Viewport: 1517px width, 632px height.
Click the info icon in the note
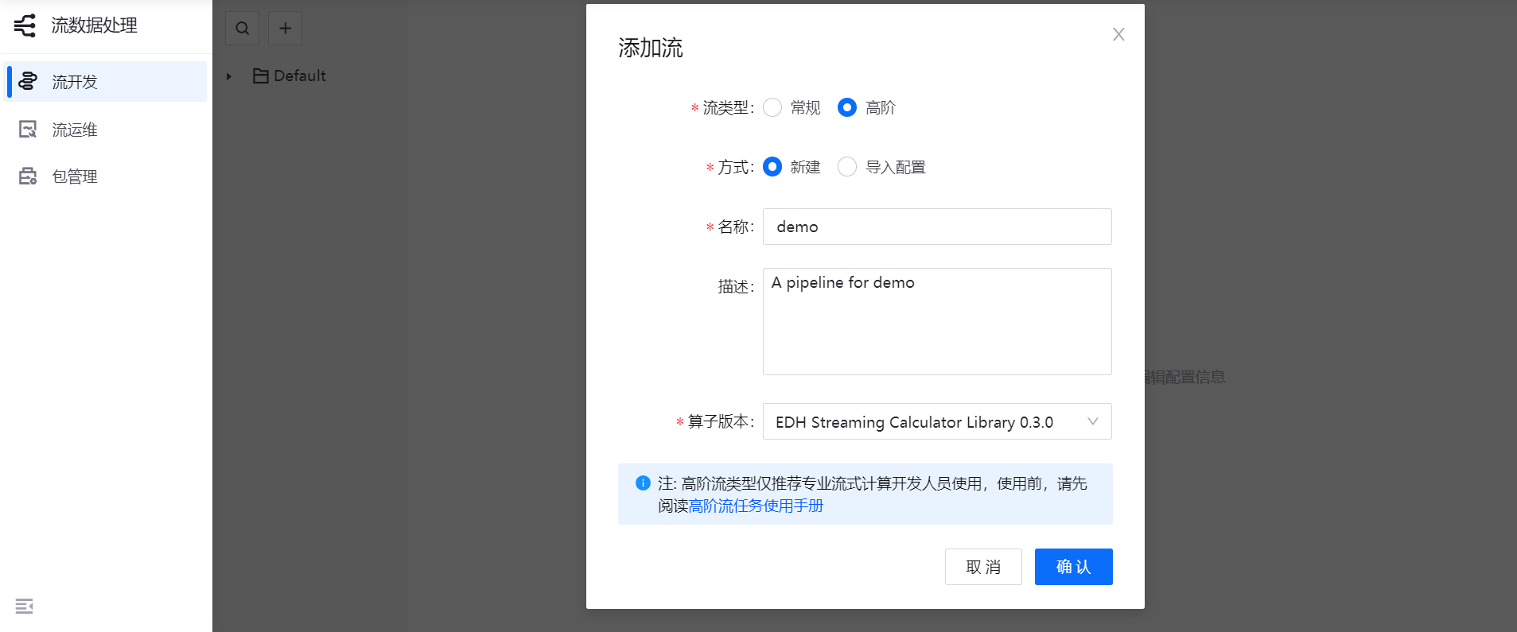643,483
